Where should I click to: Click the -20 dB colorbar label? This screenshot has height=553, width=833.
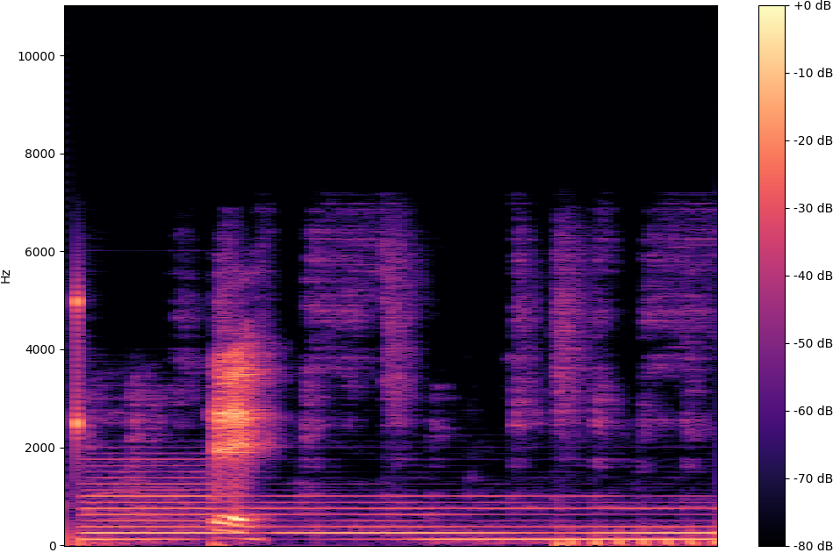813,140
